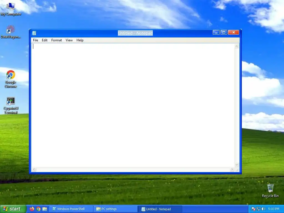Click the Start button

[x=13, y=209]
